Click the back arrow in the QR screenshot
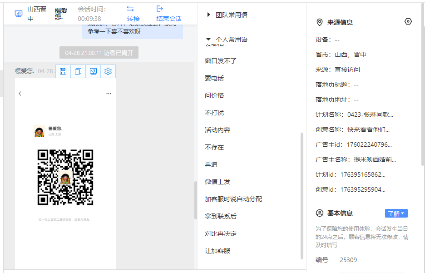The image size is (425, 273). coord(20,94)
